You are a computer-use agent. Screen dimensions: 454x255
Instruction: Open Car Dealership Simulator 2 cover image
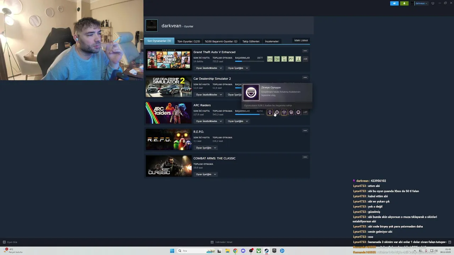pyautogui.click(x=168, y=86)
